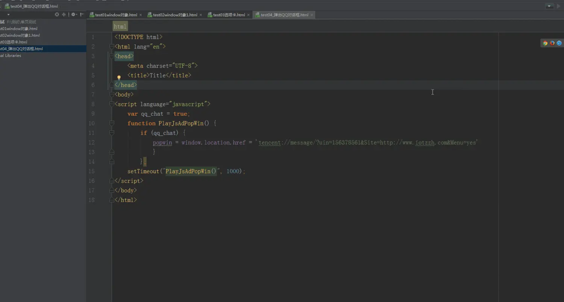564x302 pixels.
Task: Click the project path F:\测试\单页测试
Action: coord(21,22)
